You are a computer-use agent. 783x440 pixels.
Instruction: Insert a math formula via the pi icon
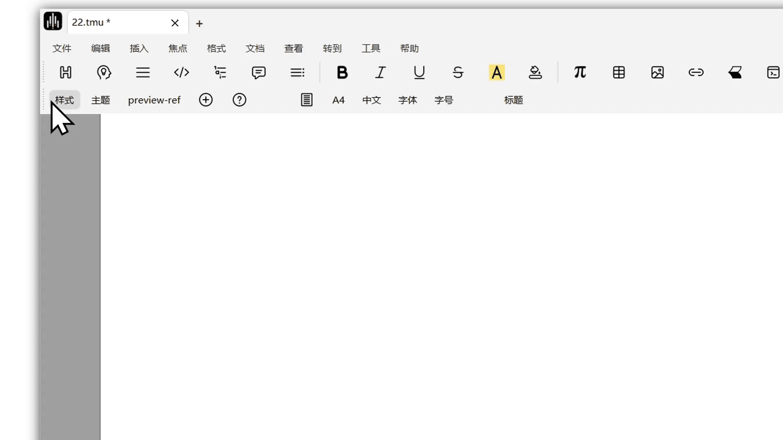tap(580, 73)
